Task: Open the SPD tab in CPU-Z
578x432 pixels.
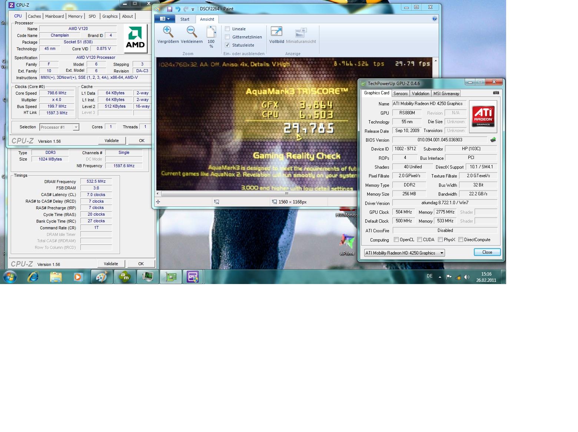Action: point(92,16)
